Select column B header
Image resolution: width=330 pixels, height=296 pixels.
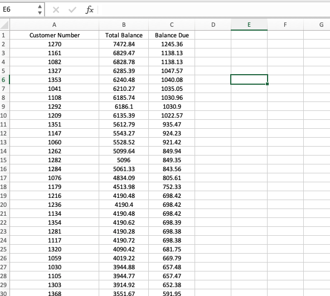click(124, 25)
